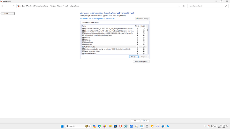Launch Firefox from the taskbar

coord(105,126)
